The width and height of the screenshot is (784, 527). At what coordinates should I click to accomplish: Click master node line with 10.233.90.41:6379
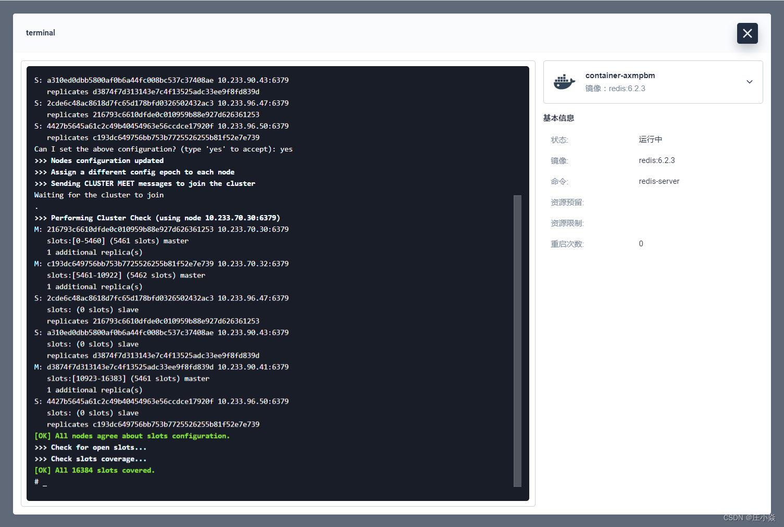[x=161, y=367]
